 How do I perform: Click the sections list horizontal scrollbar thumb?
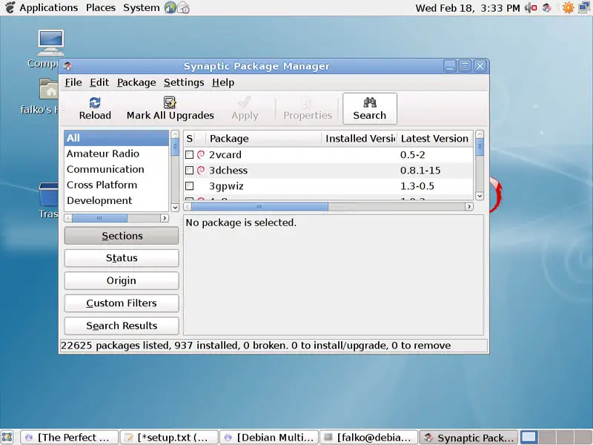[x=99, y=218]
